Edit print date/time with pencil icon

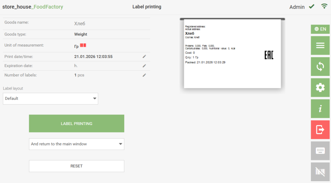pyautogui.click(x=145, y=56)
